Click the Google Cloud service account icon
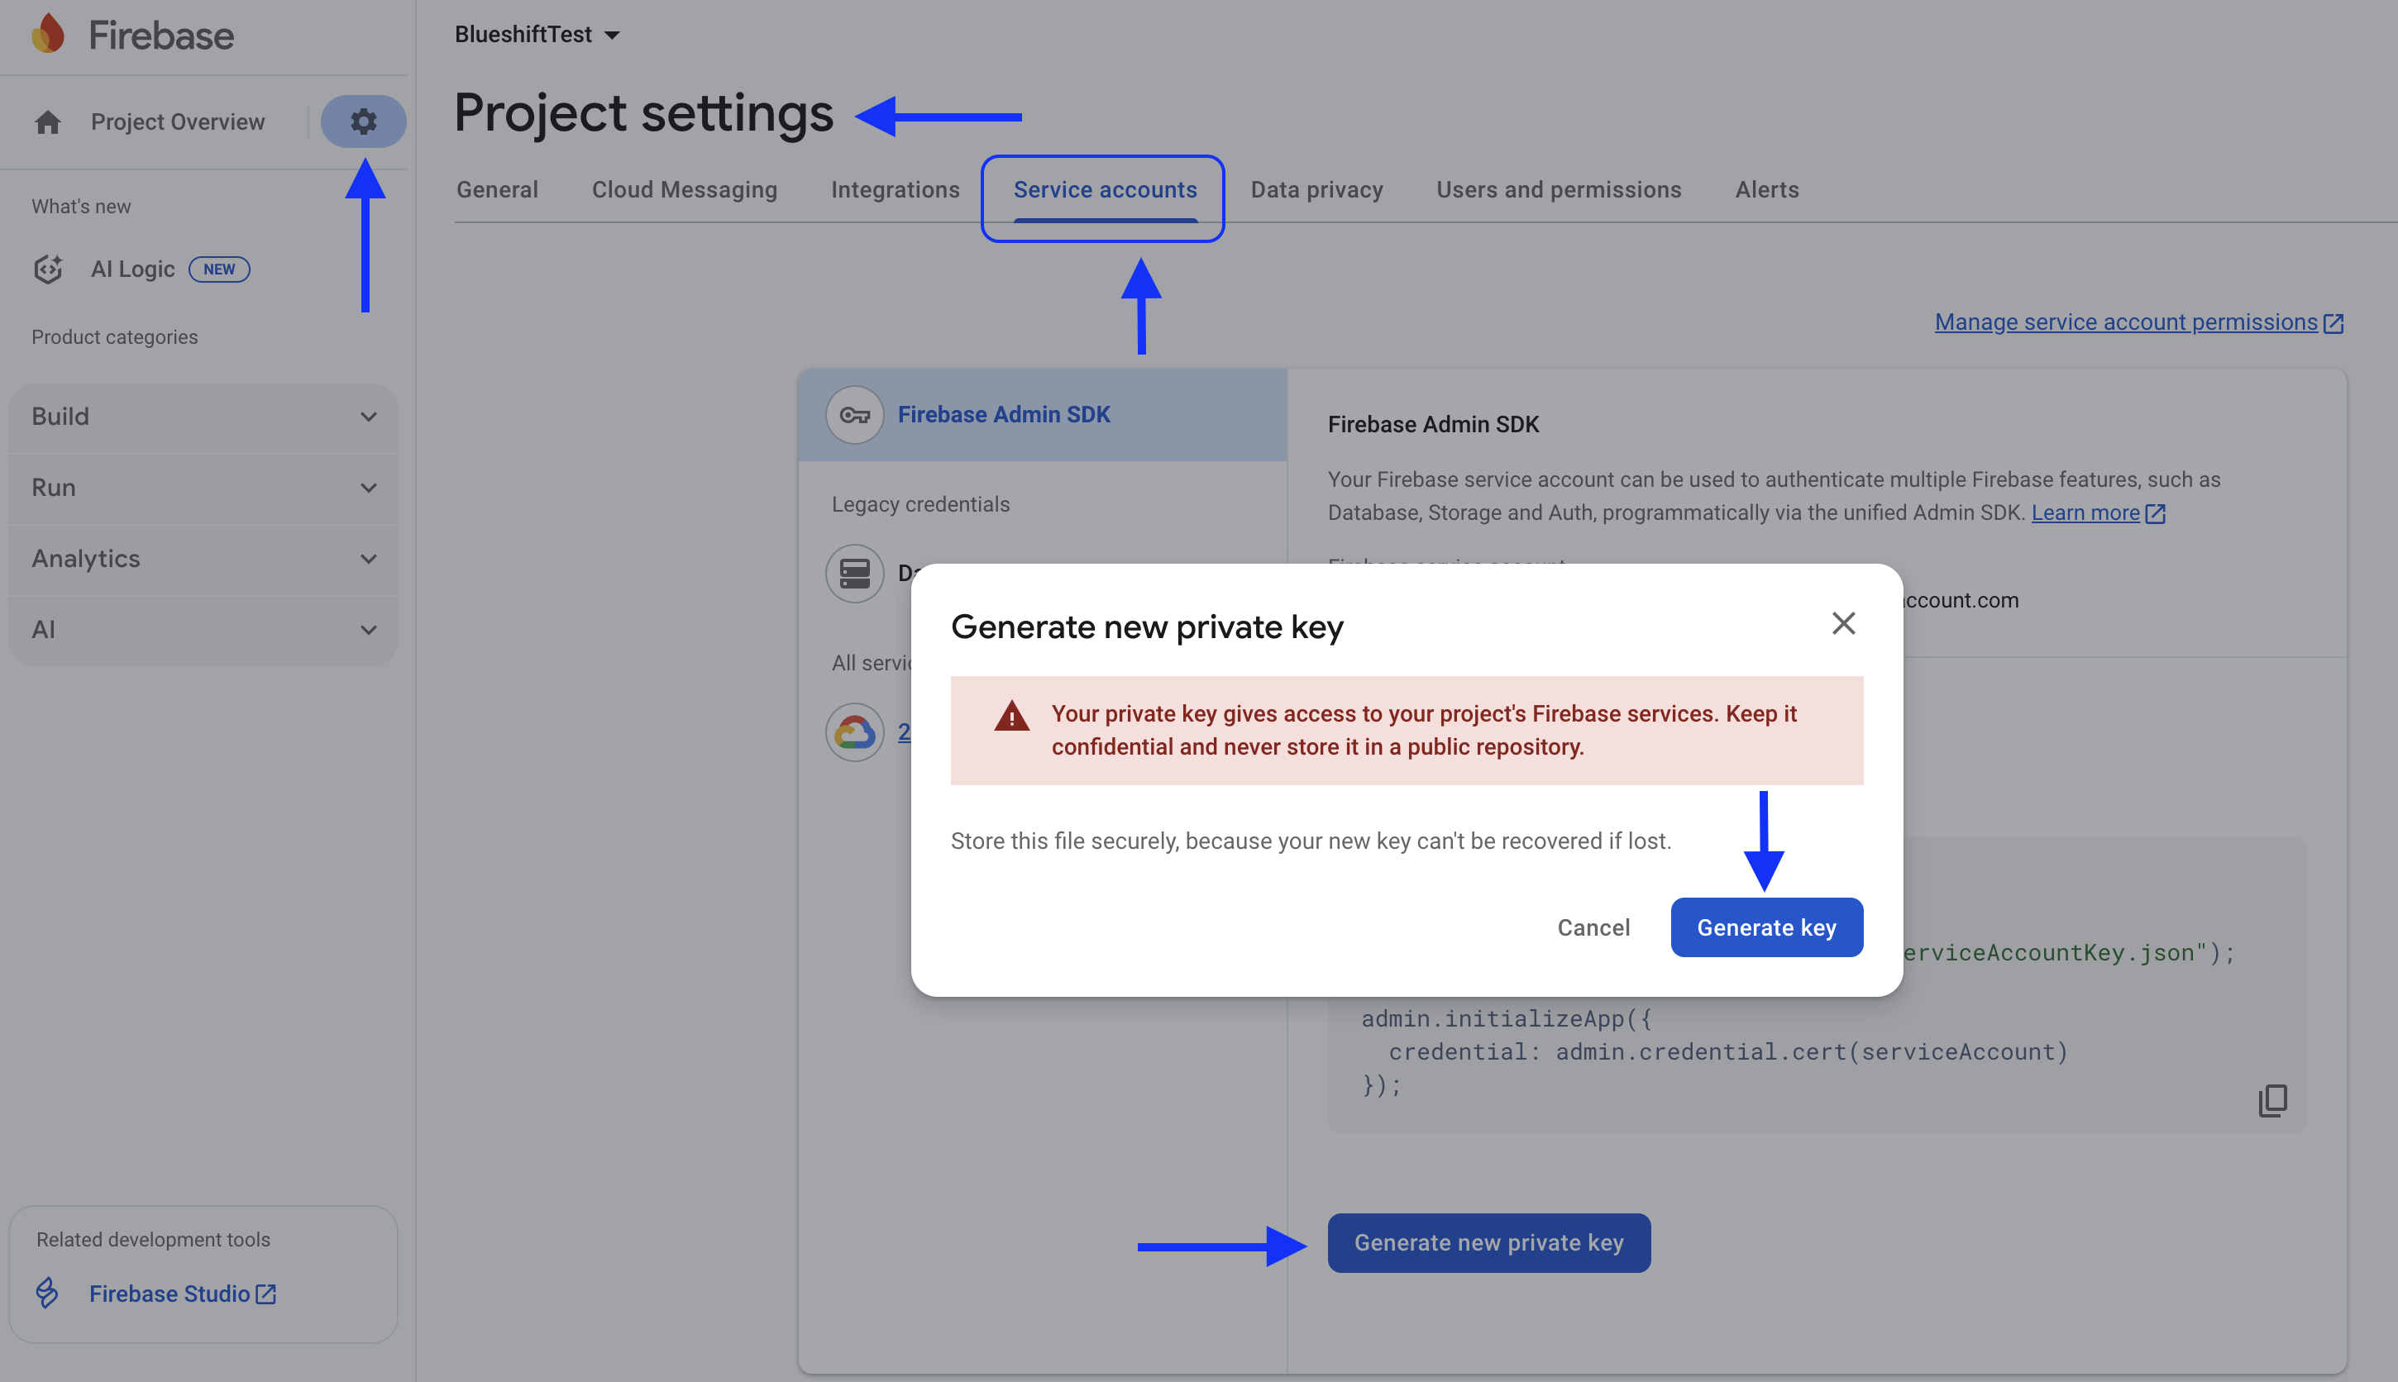 (x=854, y=732)
